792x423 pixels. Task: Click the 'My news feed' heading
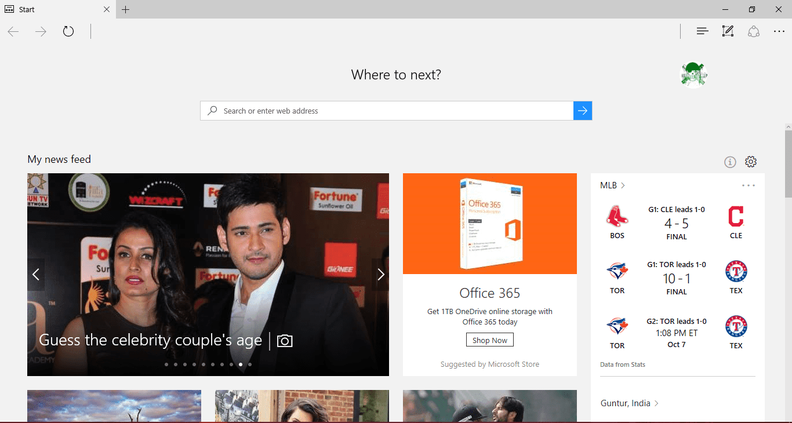click(59, 159)
